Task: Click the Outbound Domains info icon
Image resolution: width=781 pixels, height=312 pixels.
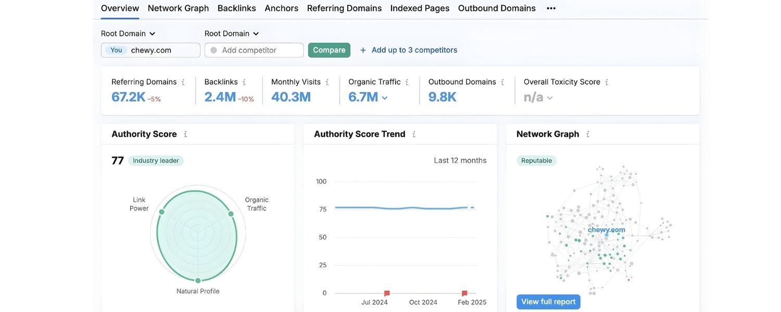Action: click(503, 82)
